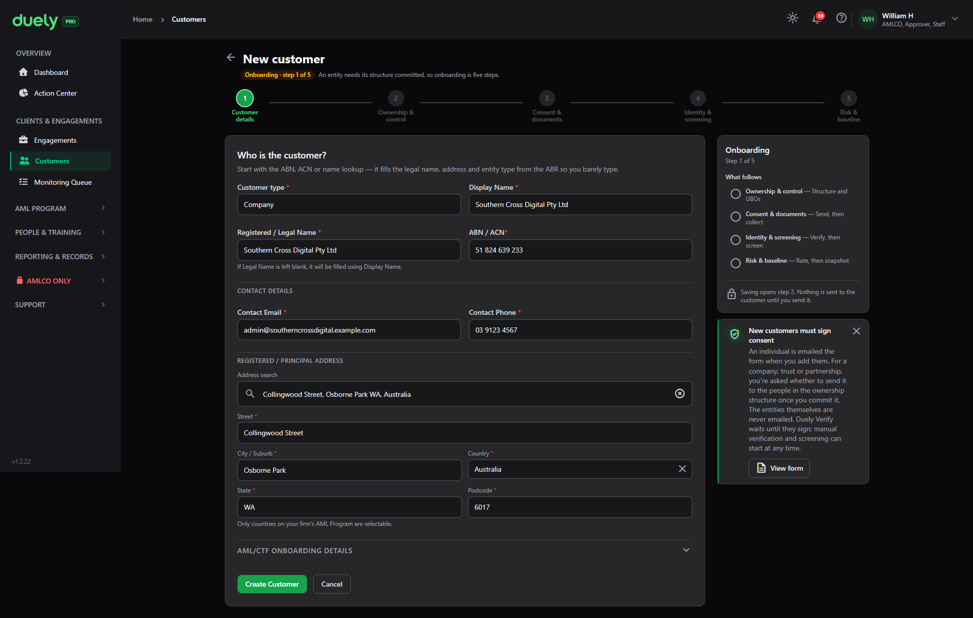973x618 pixels.
Task: Click the address search magnifier icon
Action: coord(250,393)
